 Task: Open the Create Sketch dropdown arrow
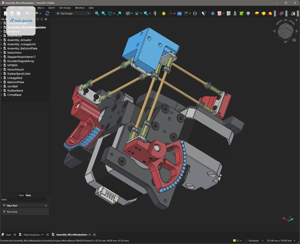(x=224, y=13)
